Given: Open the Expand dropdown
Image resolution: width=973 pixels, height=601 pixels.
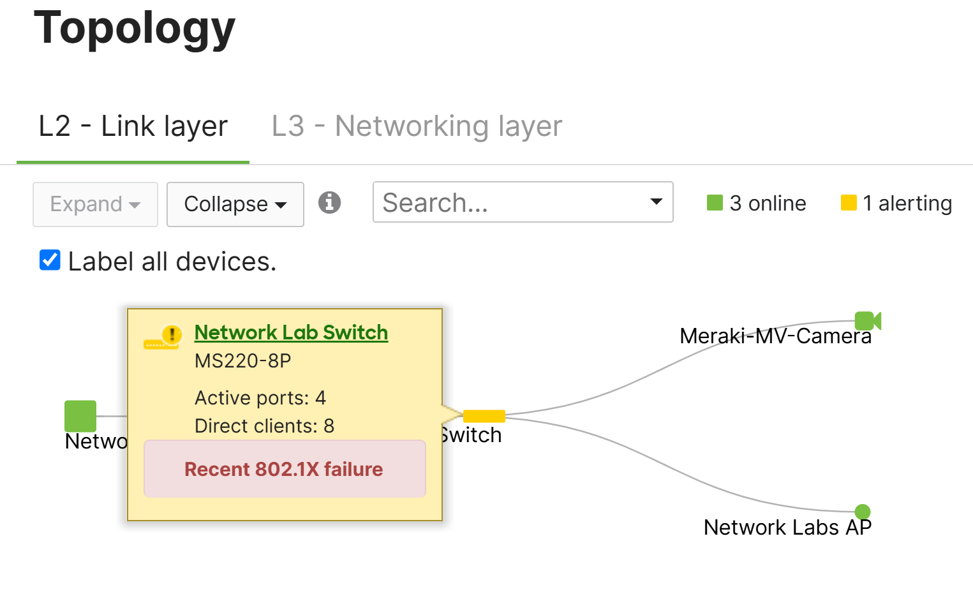Looking at the screenshot, I should (x=96, y=204).
